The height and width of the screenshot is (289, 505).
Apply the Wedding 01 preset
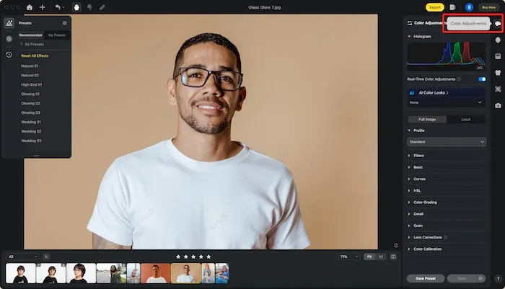coord(31,122)
